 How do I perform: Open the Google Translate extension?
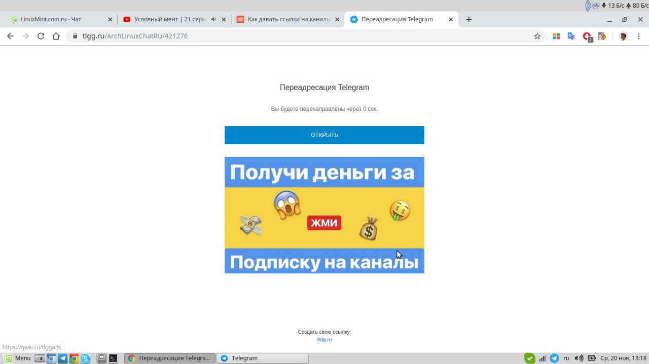[571, 36]
